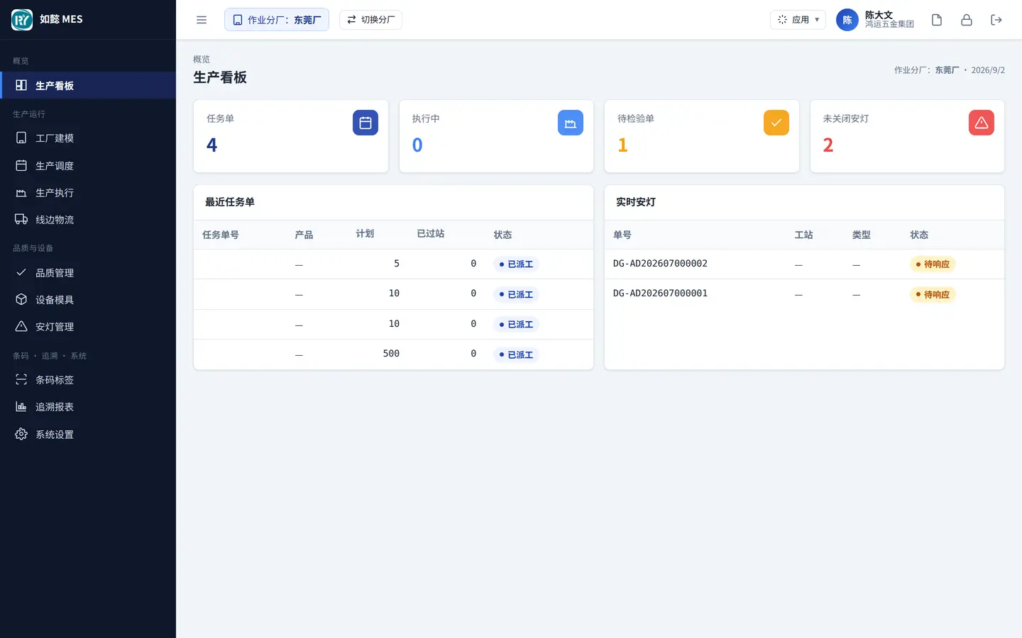Click the 未关闭安灯 count 2

[x=828, y=145]
